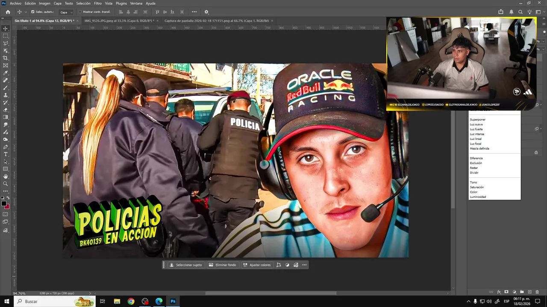Select the Horizontal Type tool
547x307 pixels.
6,154
